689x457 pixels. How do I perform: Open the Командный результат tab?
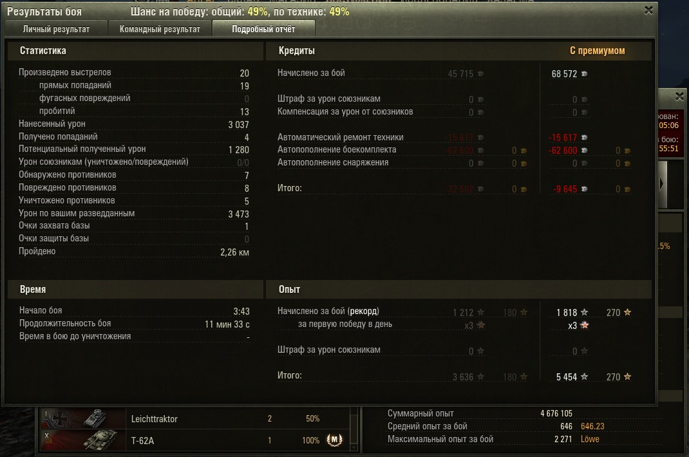(160, 29)
